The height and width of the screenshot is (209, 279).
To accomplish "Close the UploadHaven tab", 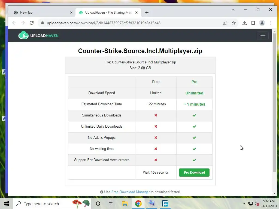I will point(137,13).
